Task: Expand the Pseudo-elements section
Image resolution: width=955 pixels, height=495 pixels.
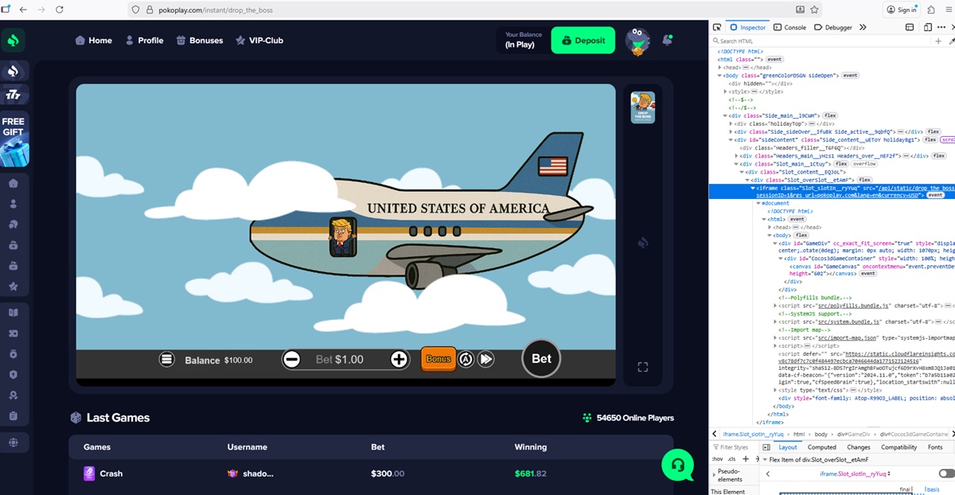Action: (x=713, y=474)
